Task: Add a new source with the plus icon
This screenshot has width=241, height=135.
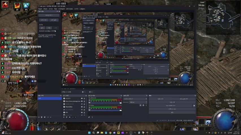Action: (x=64, y=117)
